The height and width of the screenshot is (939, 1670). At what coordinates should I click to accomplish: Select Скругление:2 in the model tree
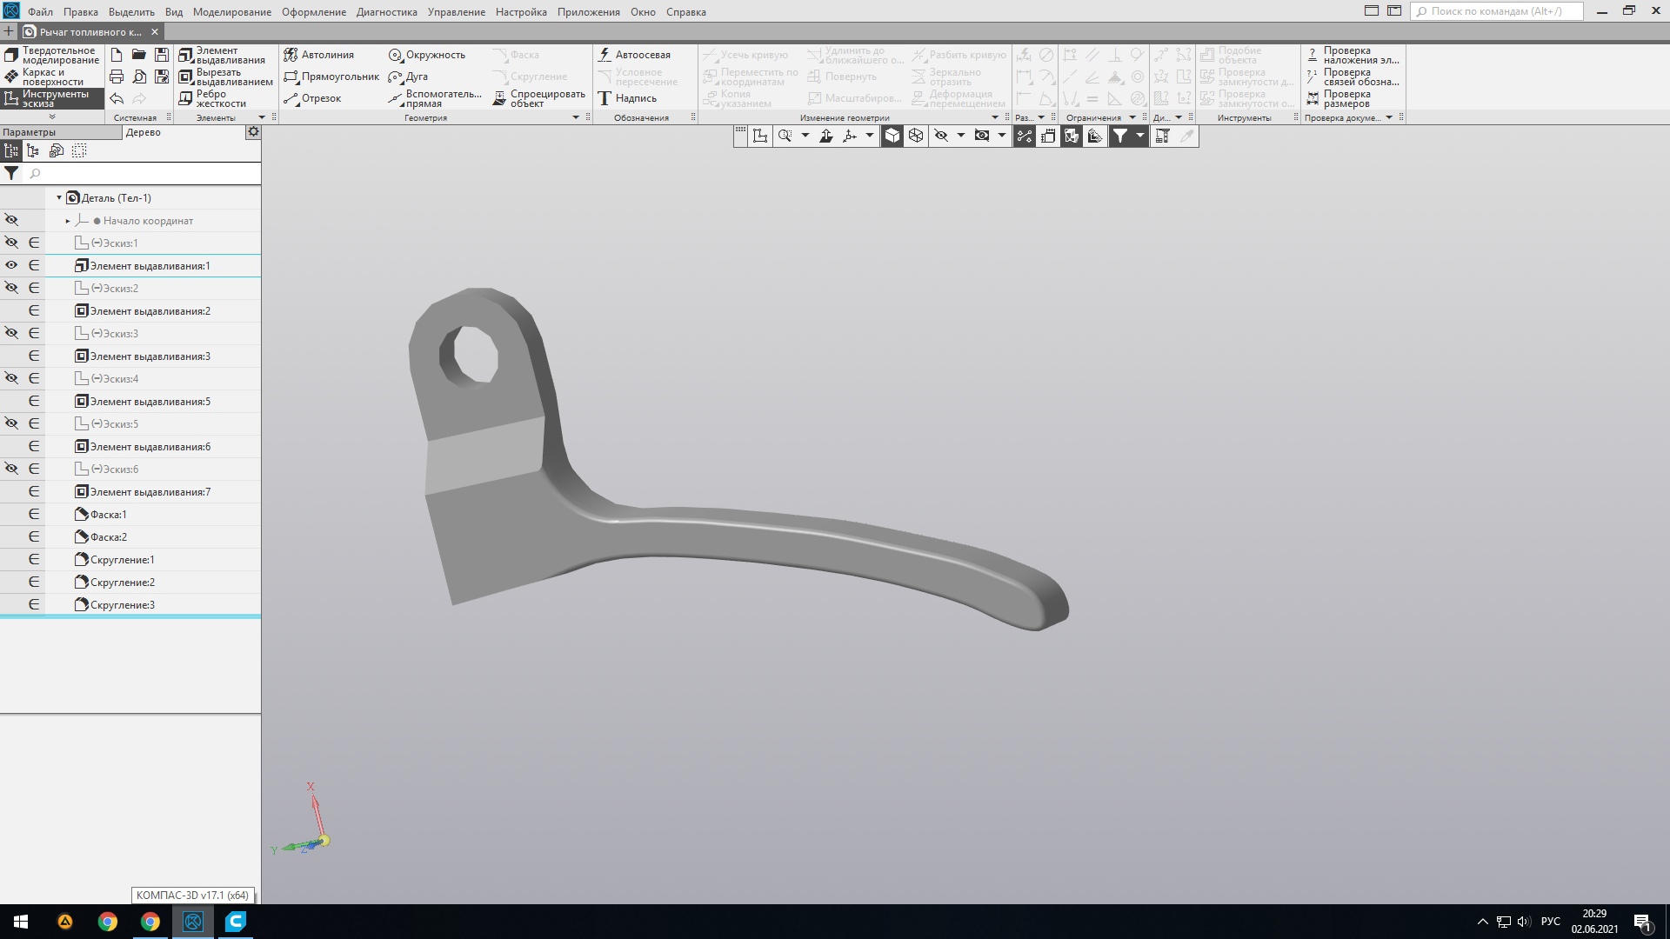[122, 583]
